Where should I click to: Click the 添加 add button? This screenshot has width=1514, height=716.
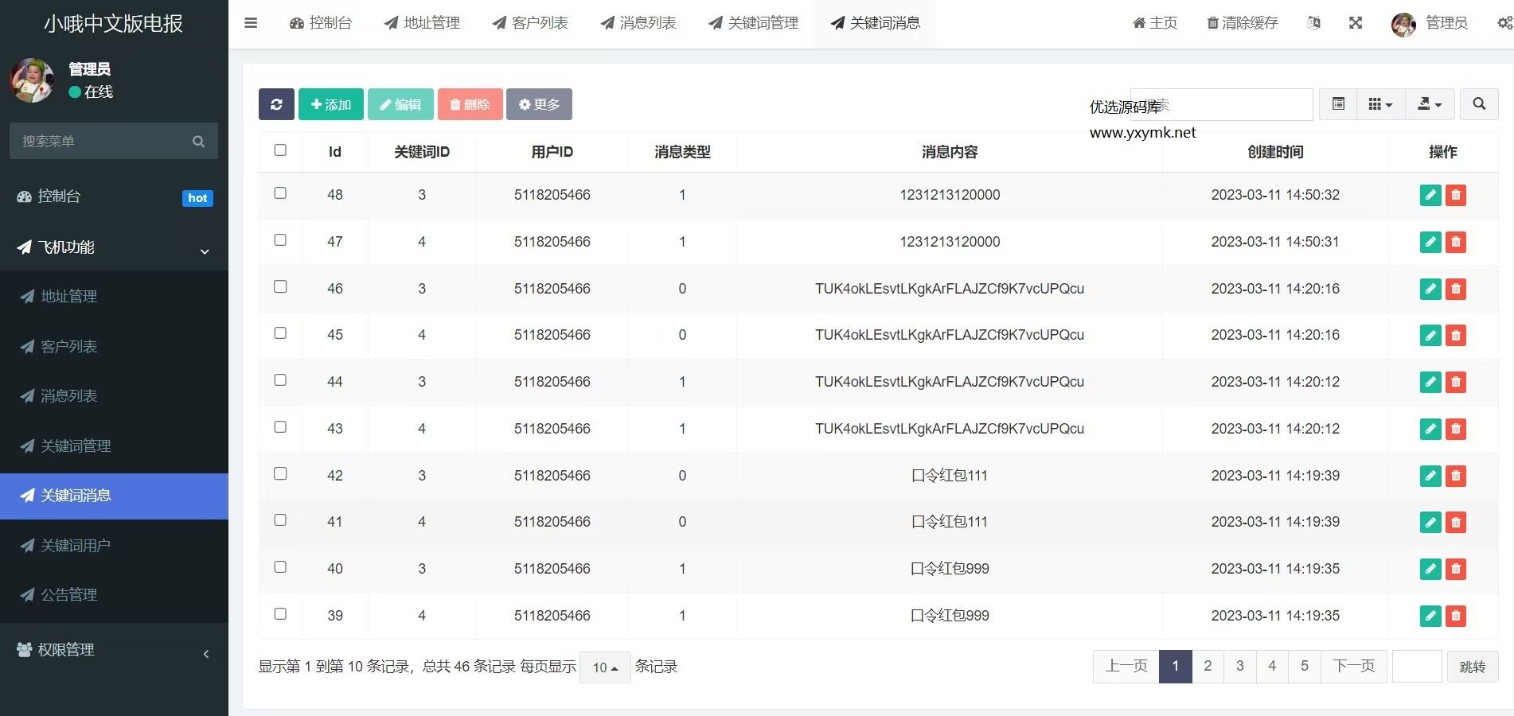(x=331, y=104)
